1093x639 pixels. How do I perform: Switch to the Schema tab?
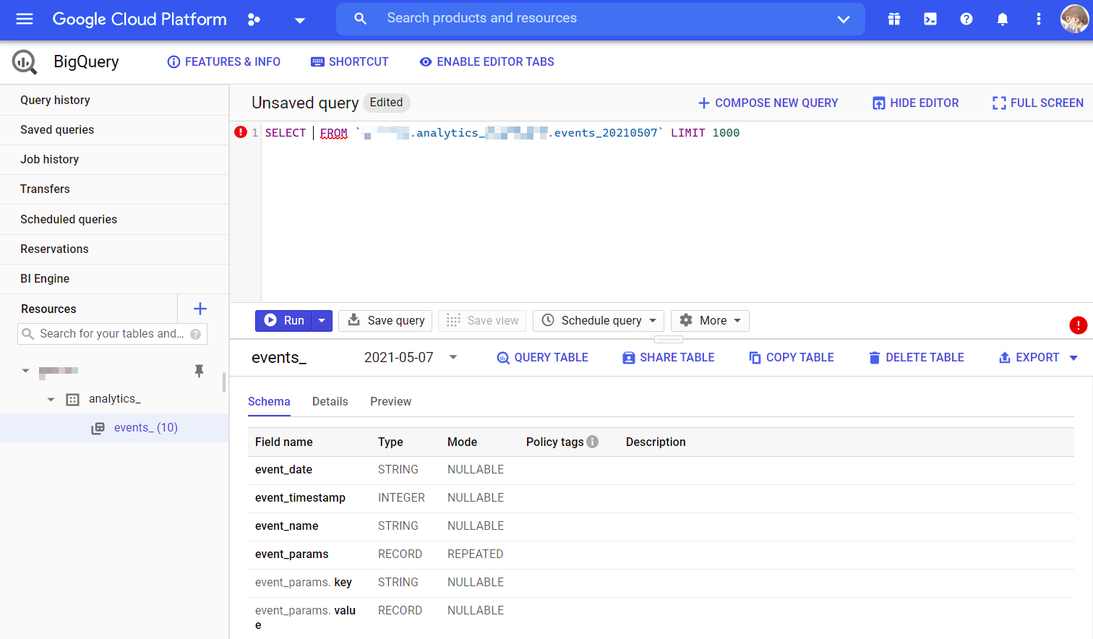tap(269, 402)
